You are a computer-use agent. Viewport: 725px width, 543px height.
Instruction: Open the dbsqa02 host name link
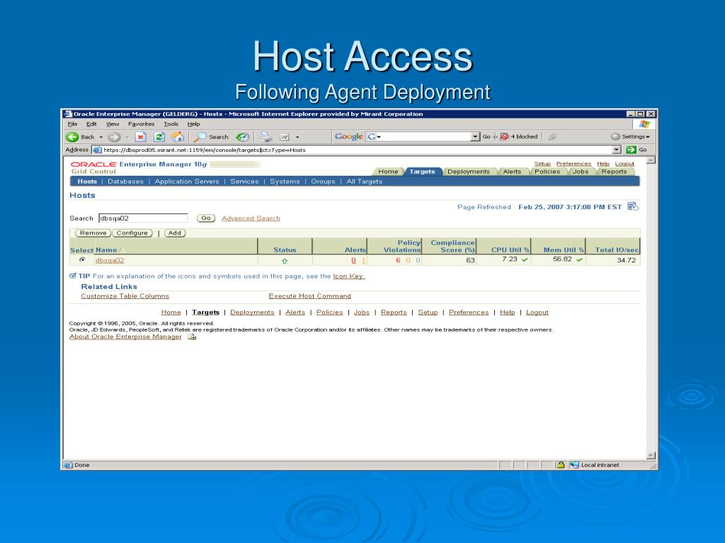click(110, 260)
